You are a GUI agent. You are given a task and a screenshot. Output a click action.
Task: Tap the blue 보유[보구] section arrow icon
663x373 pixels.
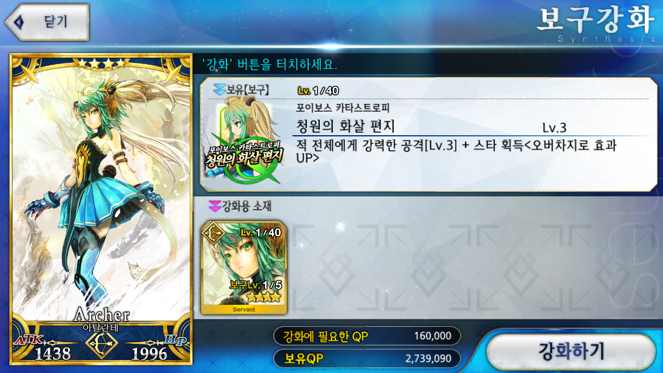point(219,90)
